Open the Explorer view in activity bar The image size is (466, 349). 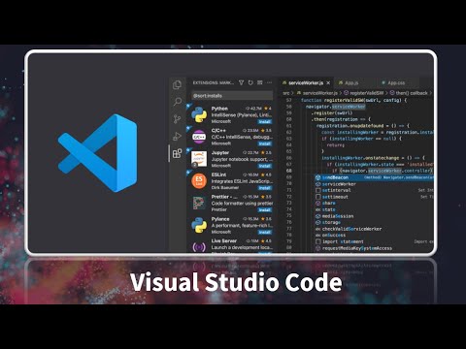coord(178,85)
